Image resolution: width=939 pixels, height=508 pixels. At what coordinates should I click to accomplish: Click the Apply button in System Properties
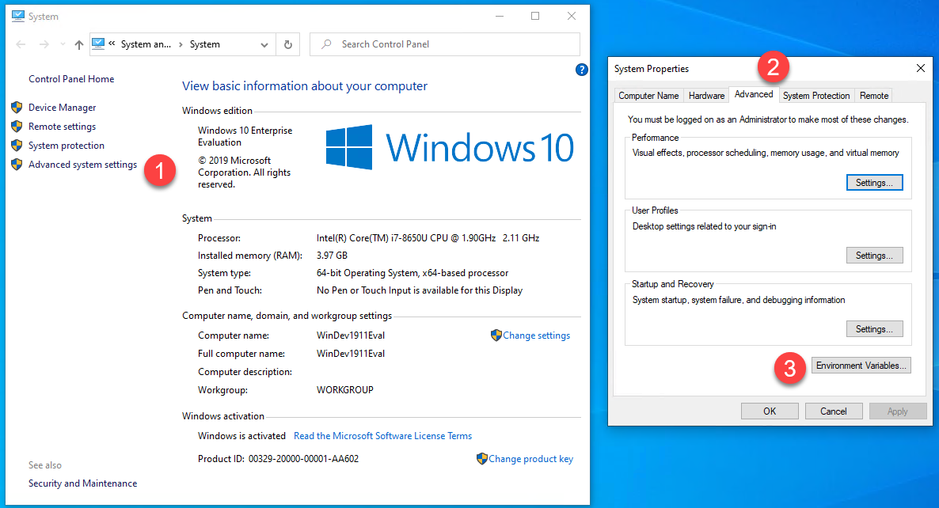point(898,411)
